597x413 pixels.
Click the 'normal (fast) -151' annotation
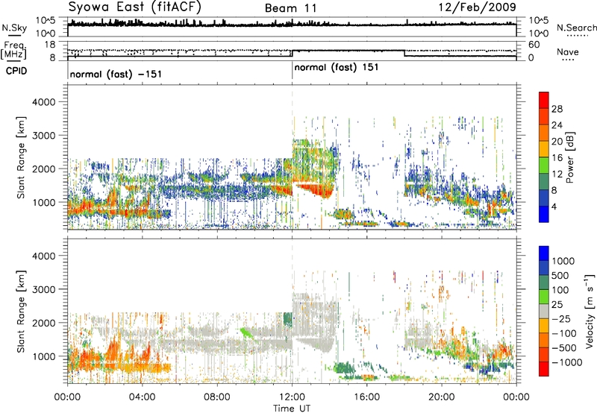tap(116, 74)
